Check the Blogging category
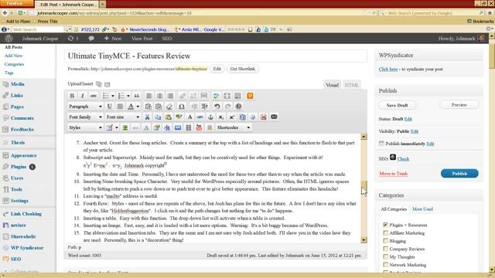 [385, 241]
